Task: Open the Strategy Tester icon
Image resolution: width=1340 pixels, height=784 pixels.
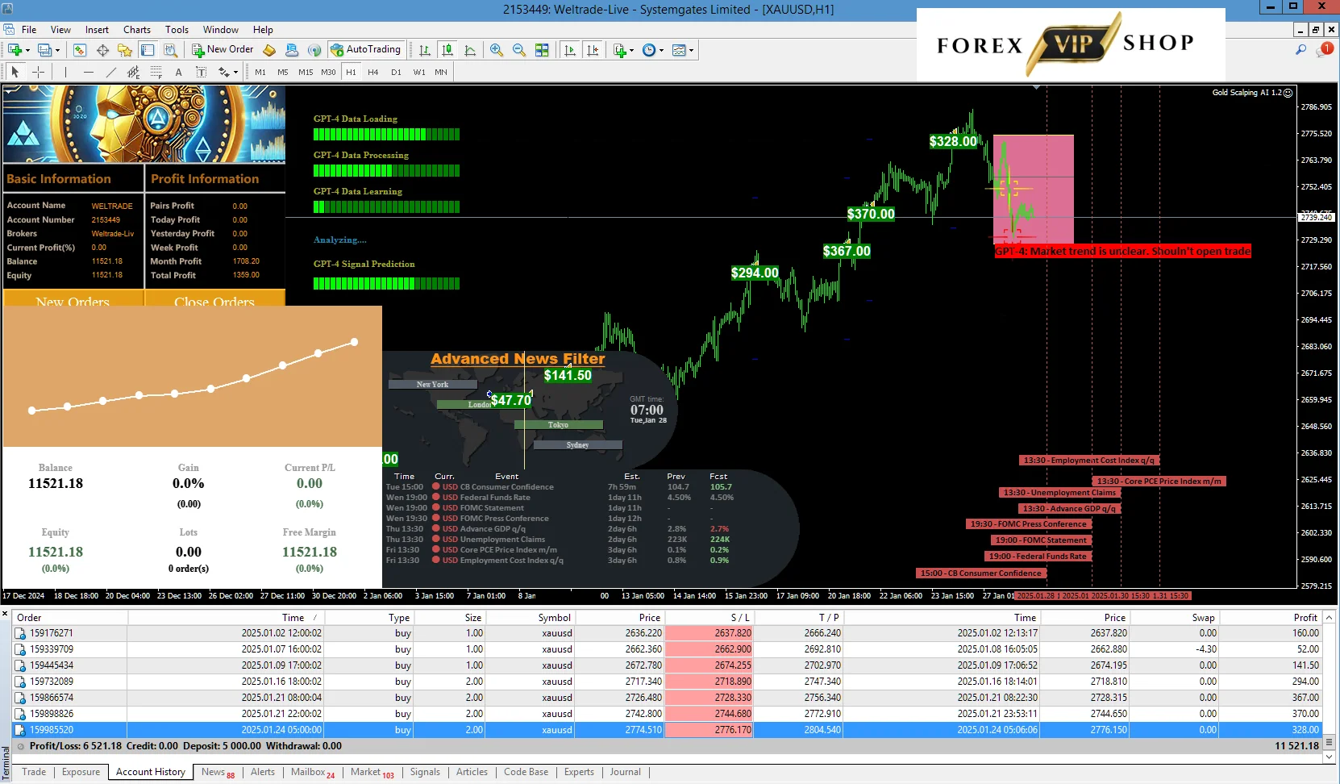Action: [x=170, y=50]
